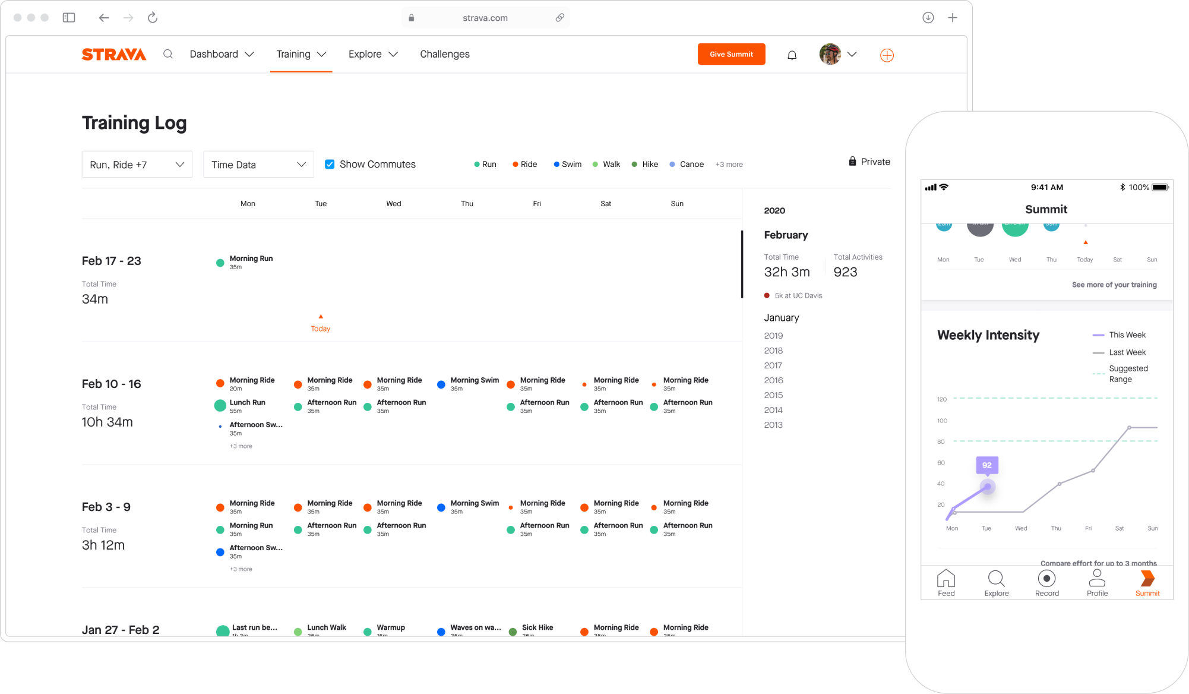The image size is (1189, 694).
Task: Open notifications bell
Action: [x=792, y=55]
